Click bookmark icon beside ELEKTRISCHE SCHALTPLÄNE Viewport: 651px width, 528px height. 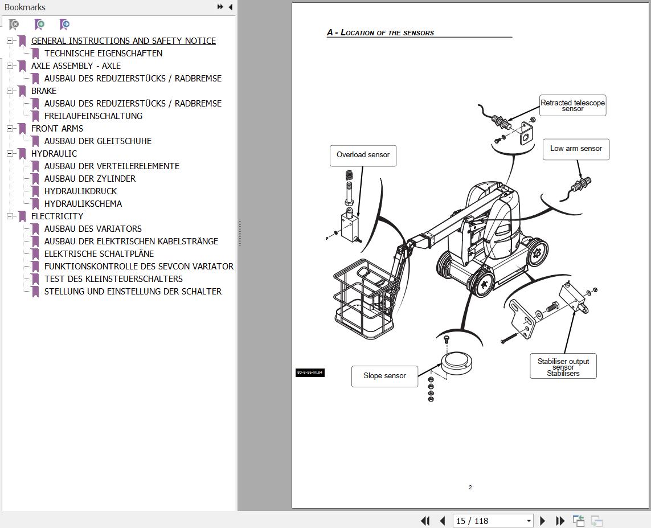[x=35, y=254]
